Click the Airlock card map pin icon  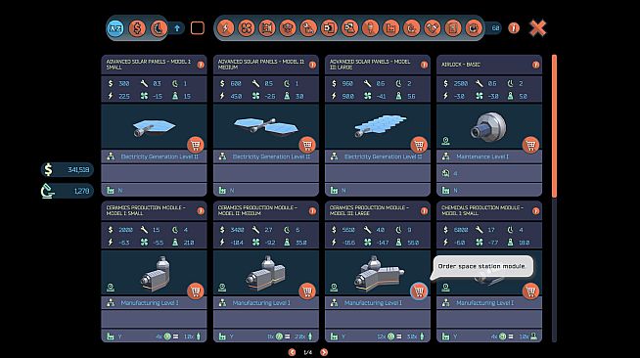point(445,141)
